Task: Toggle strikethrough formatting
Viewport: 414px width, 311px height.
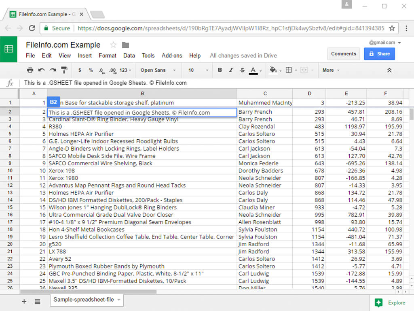Action: 242,70
